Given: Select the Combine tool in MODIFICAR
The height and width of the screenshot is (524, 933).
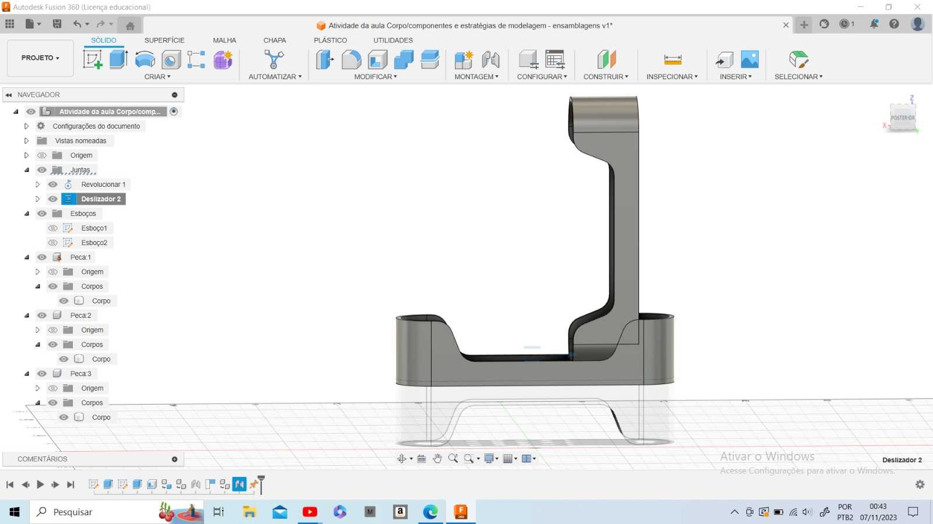Looking at the screenshot, I should point(404,59).
